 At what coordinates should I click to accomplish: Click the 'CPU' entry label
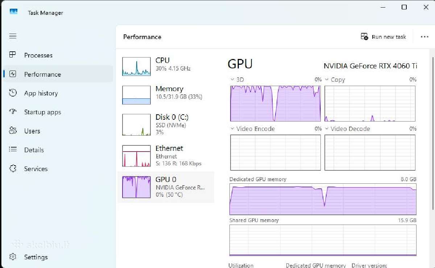click(x=162, y=60)
